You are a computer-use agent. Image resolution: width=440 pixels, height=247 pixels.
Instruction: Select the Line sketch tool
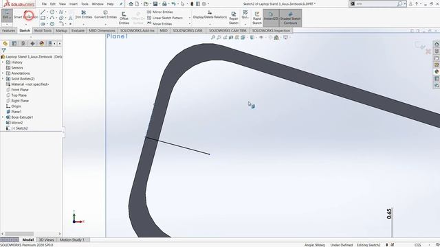point(43,12)
